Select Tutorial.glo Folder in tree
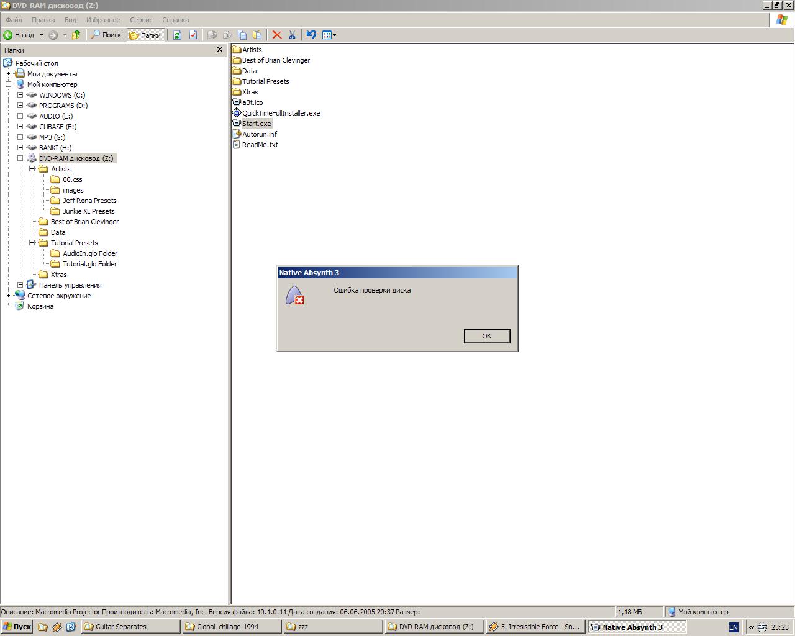795x636 pixels. click(x=90, y=264)
